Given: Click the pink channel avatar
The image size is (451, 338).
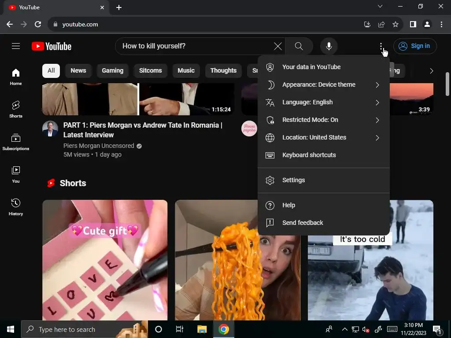Looking at the screenshot, I should 249,129.
